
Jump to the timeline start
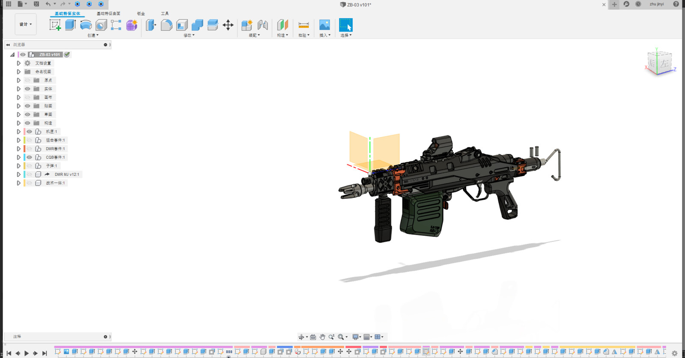(x=9, y=353)
